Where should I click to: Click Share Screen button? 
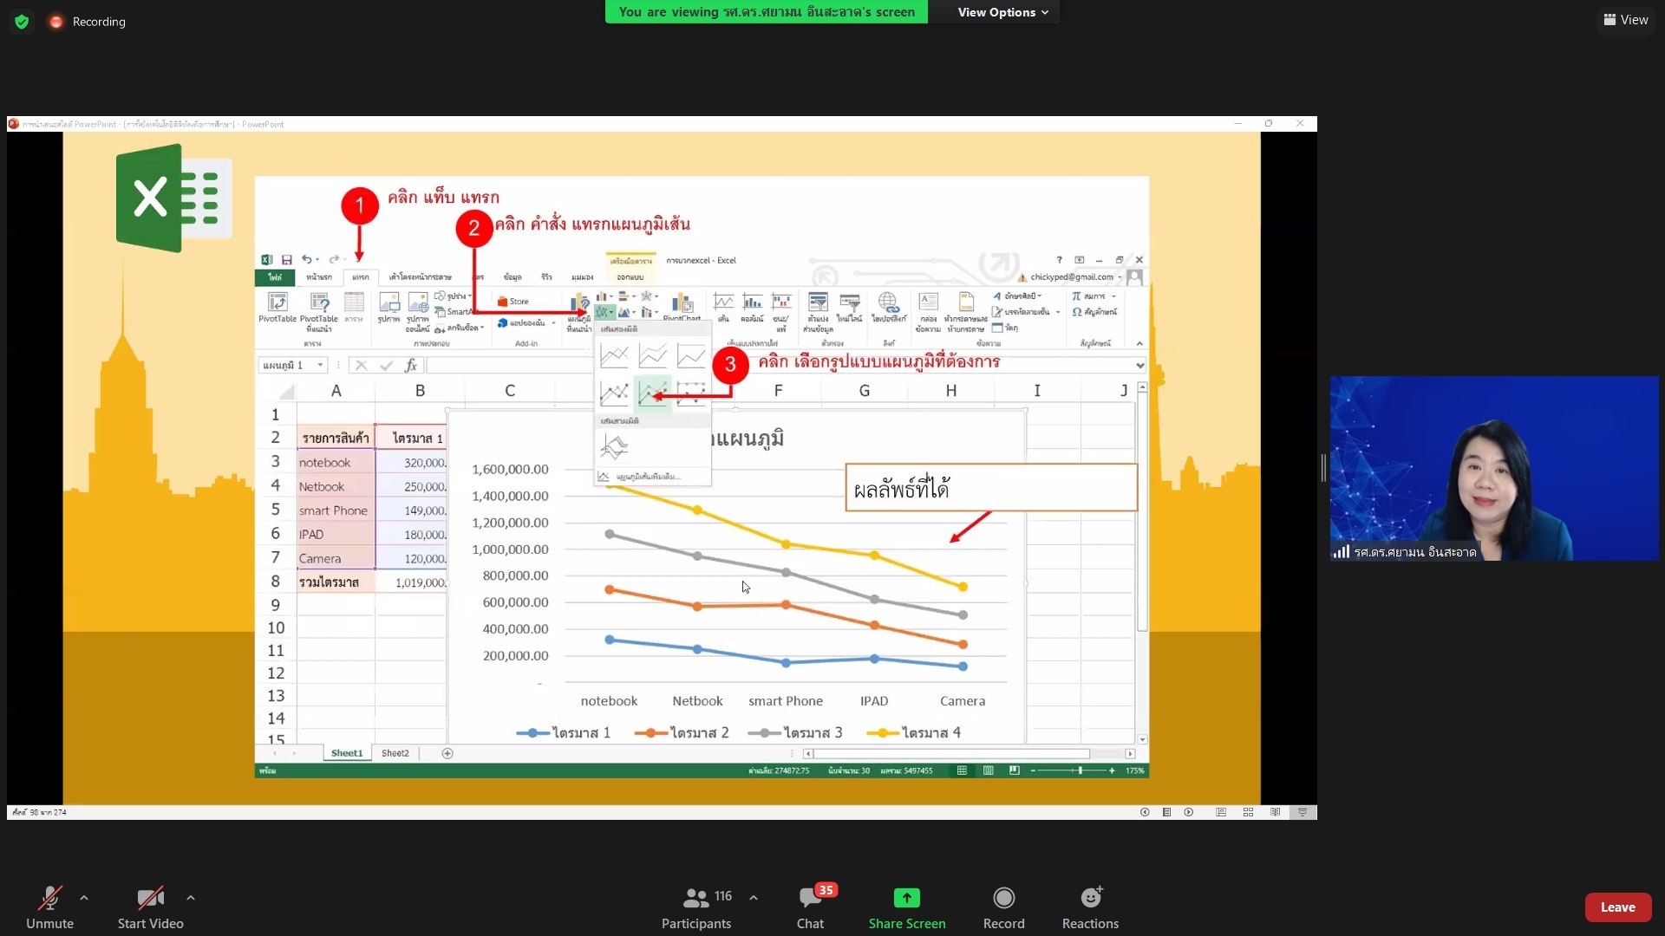pyautogui.click(x=907, y=907)
